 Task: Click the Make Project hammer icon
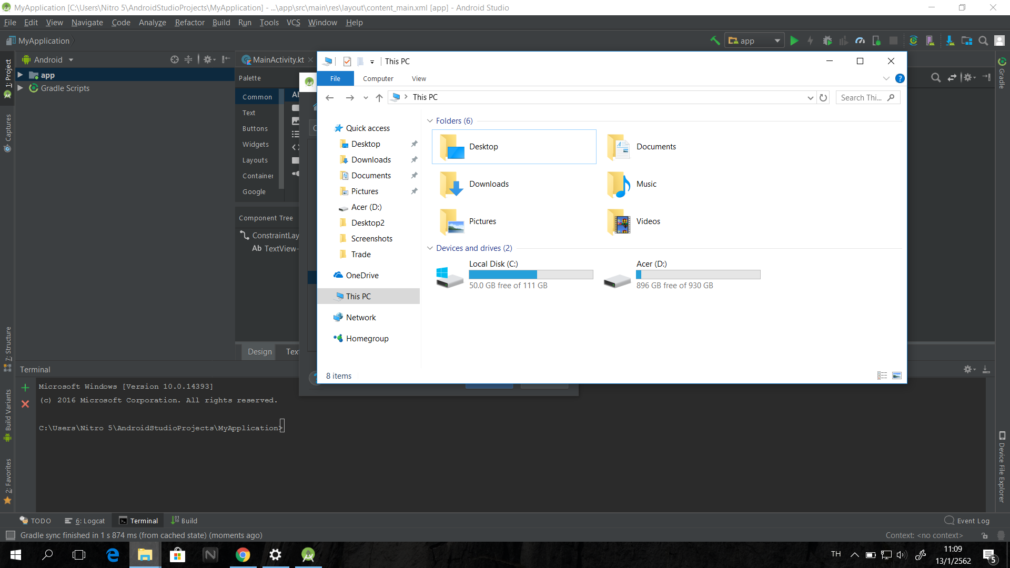point(715,40)
